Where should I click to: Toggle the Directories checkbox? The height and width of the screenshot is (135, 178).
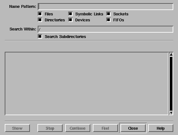(40, 20)
